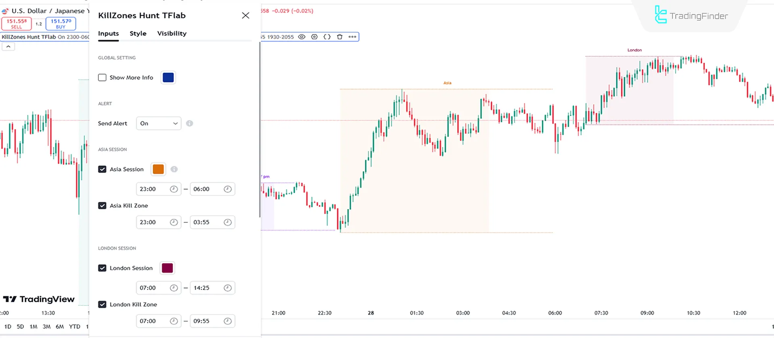Open the orange Asia Session color swatch
The image size is (774, 338).
pyautogui.click(x=158, y=169)
